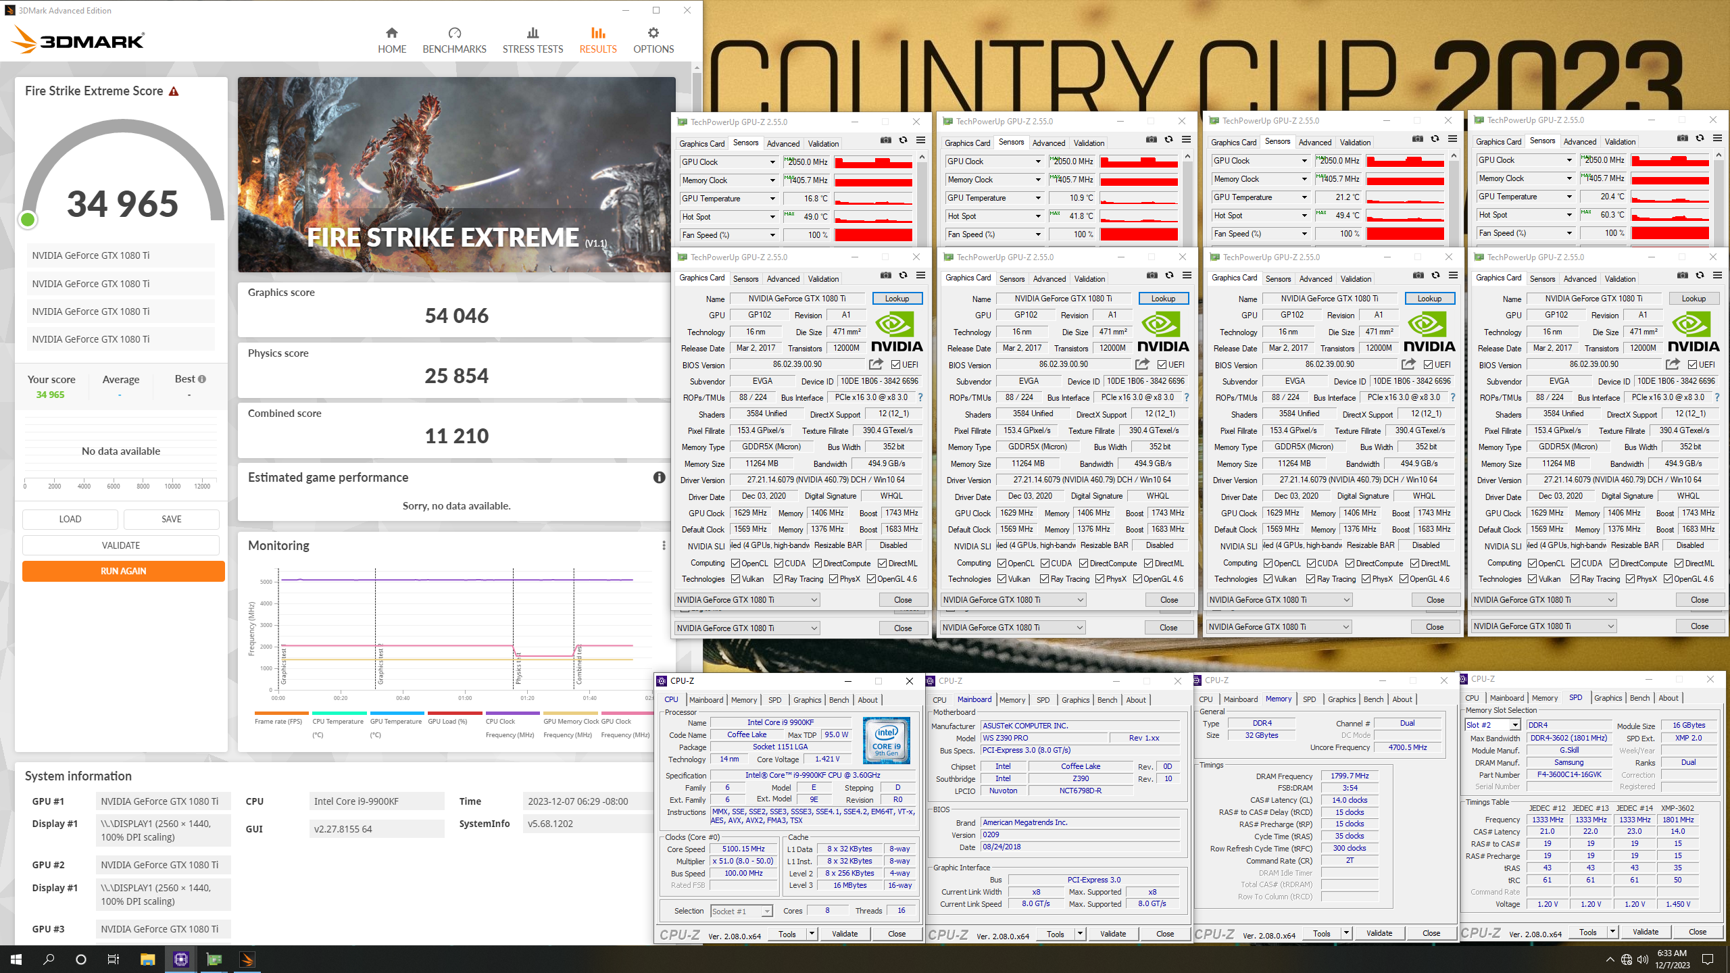Open the hamburger menu in first GPU-Z Sensors window
This screenshot has height=973, width=1730.
coord(920,141)
